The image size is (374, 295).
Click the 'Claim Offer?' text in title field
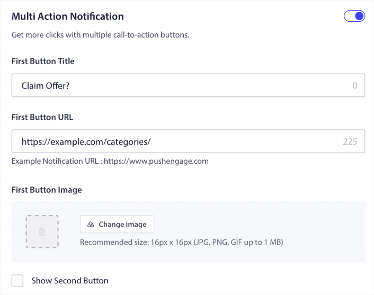click(x=46, y=85)
